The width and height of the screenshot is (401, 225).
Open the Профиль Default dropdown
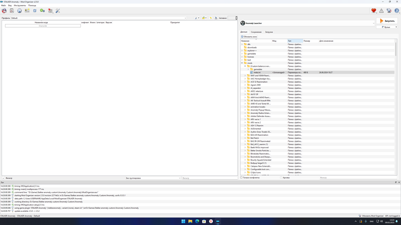coord(99,18)
